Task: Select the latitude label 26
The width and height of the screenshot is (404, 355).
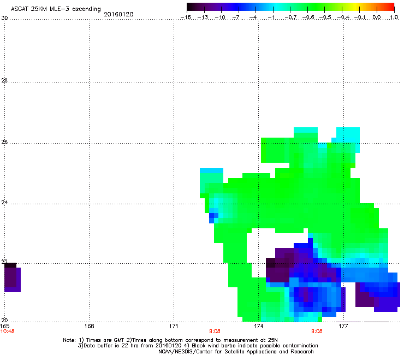Action: point(4,142)
